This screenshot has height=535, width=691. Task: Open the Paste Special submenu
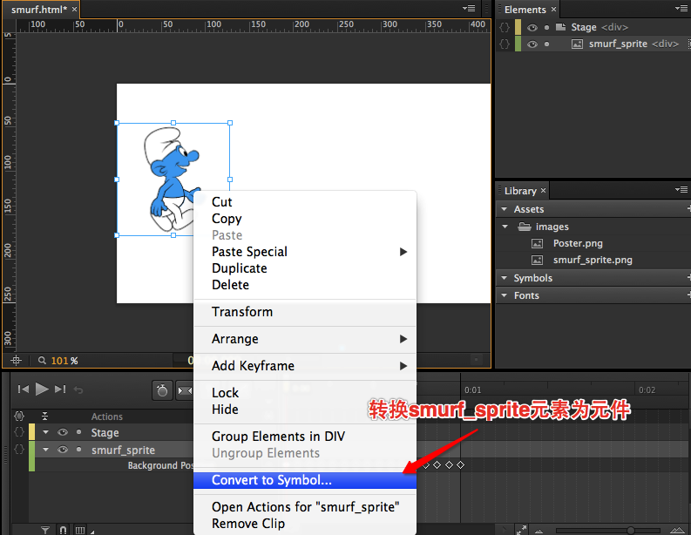[x=305, y=252]
